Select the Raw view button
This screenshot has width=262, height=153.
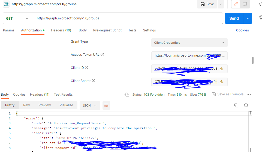26,105
